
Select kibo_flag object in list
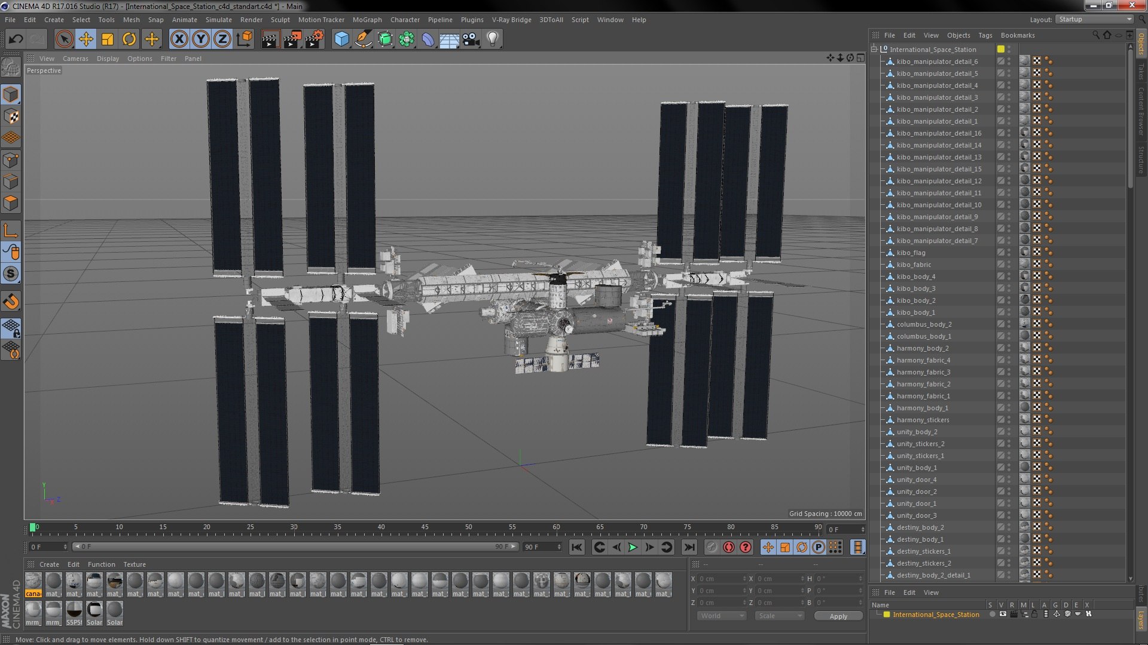click(911, 253)
